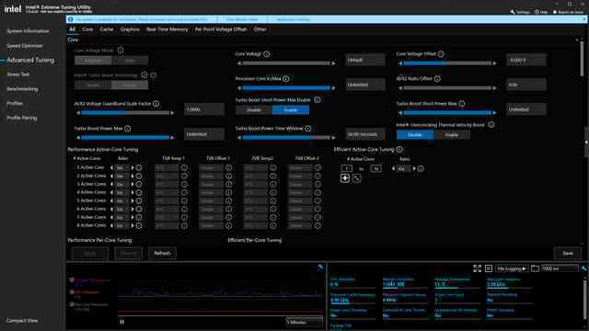
Task: Set Overclocking Thermal Velocity Boost to Disable
Action: [415, 135]
